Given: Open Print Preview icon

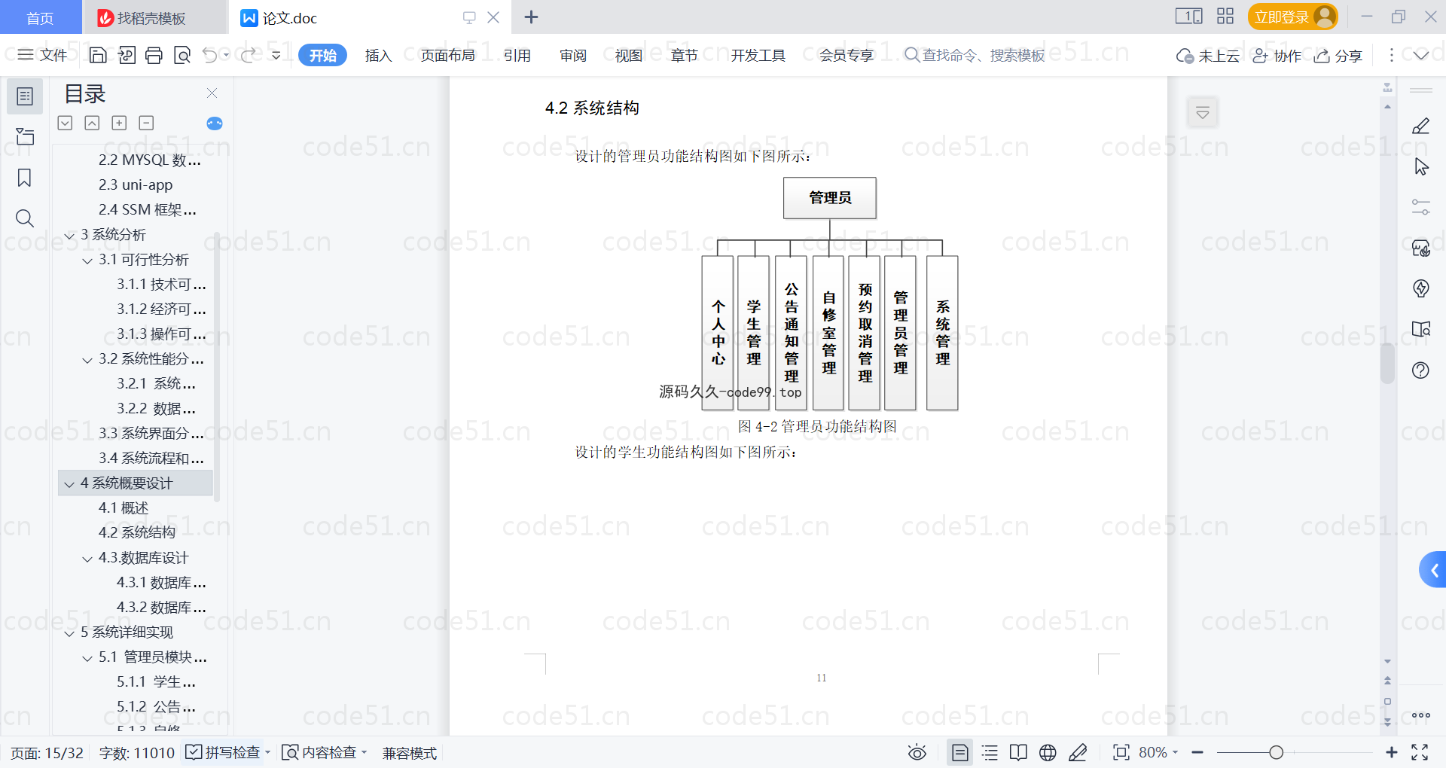Looking at the screenshot, I should [182, 55].
